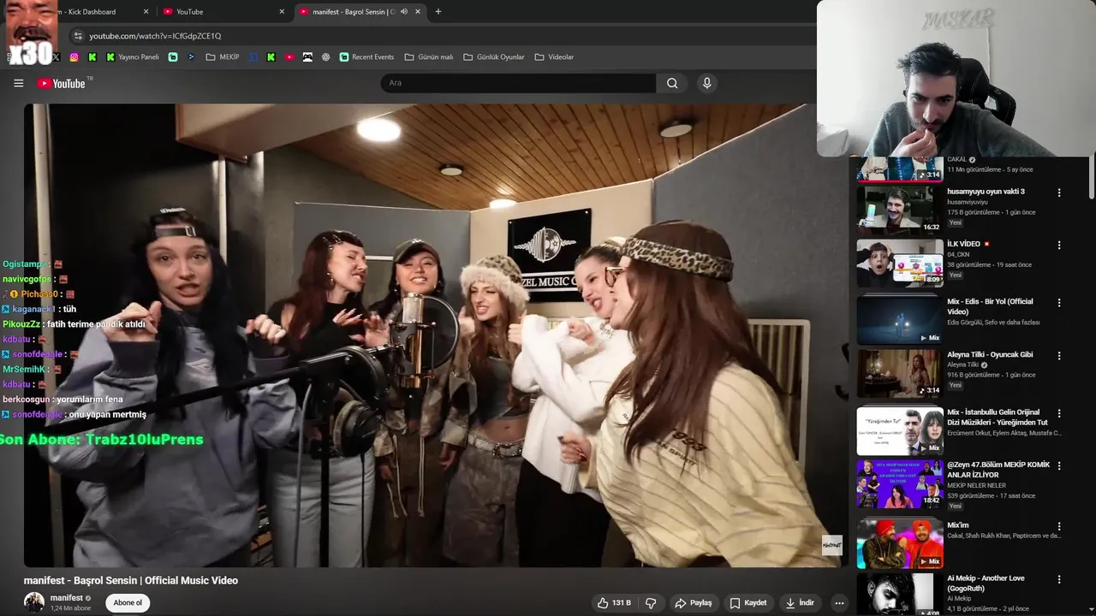Click the address bar URL
The image size is (1096, 616).
[155, 36]
